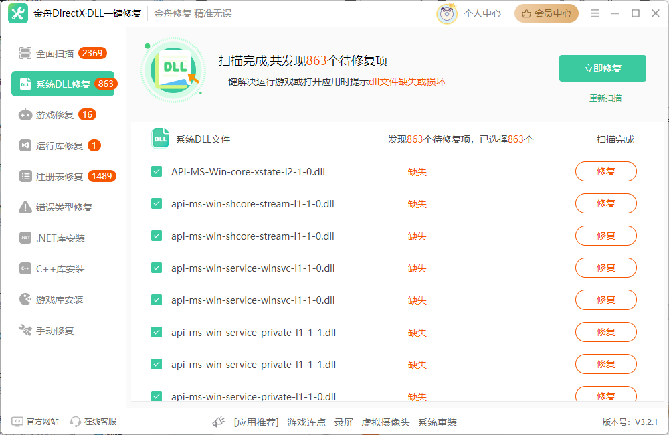Click the 立即修复 button

603,68
